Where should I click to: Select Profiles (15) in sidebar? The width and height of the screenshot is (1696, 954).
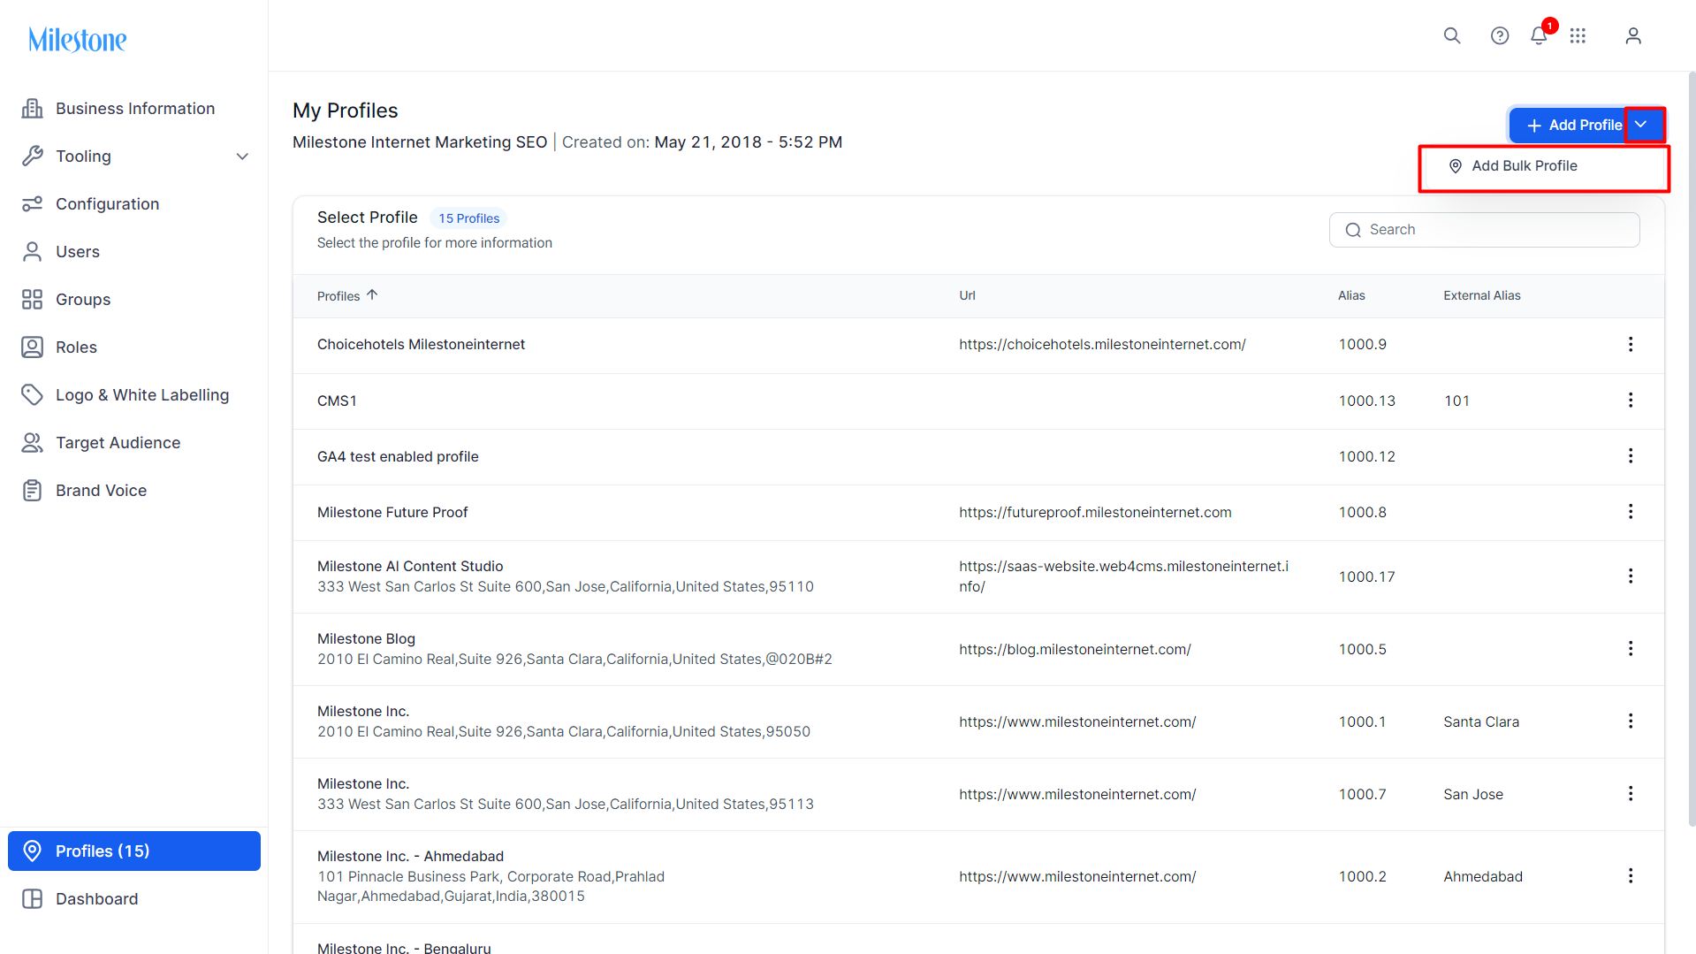pyautogui.click(x=134, y=851)
